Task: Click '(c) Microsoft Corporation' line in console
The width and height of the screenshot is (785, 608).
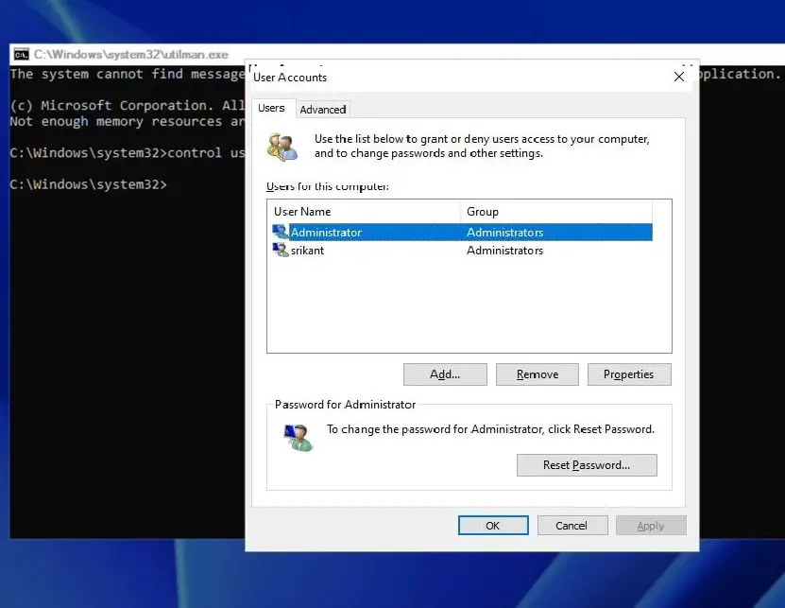Action: coord(128,106)
